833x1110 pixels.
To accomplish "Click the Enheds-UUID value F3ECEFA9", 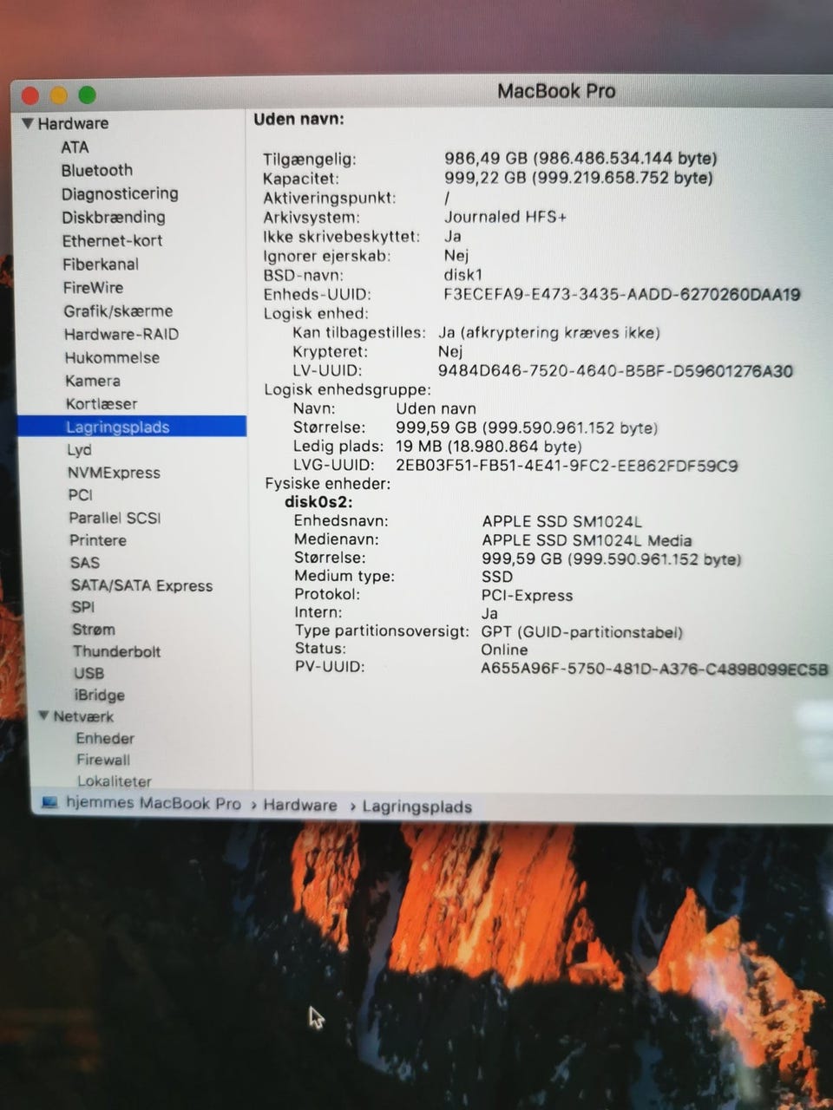I will 621,294.
